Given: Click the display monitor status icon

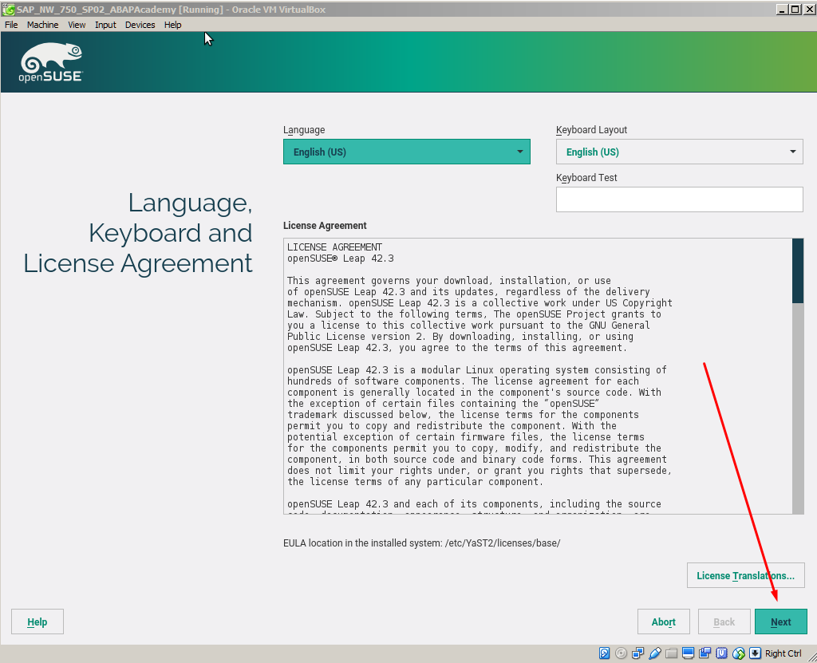Looking at the screenshot, I should click(x=689, y=653).
